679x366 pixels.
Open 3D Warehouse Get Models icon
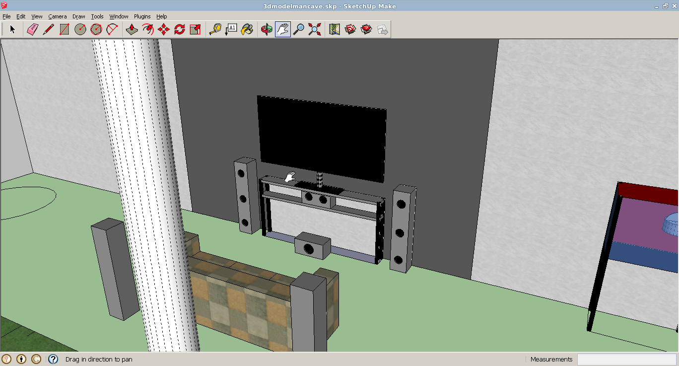(x=350, y=29)
